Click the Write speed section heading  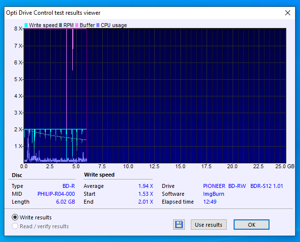(x=99, y=175)
